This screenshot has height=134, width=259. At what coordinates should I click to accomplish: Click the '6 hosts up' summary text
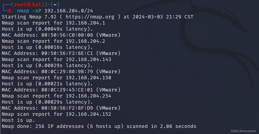point(105,126)
